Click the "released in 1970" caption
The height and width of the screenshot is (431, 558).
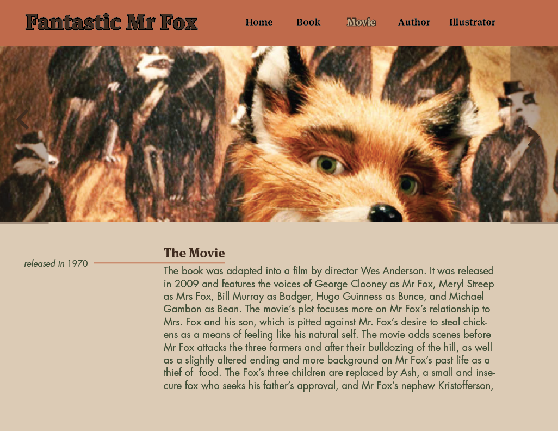pos(56,263)
